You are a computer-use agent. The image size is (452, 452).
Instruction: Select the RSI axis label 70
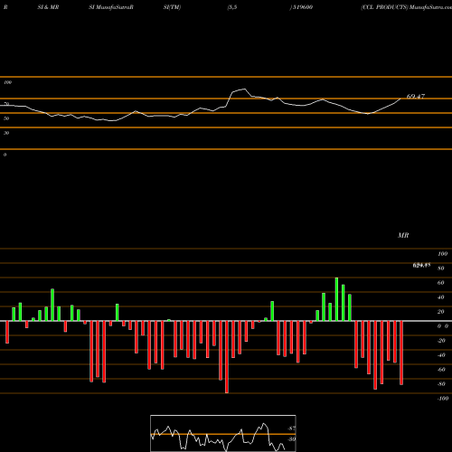click(x=6, y=104)
